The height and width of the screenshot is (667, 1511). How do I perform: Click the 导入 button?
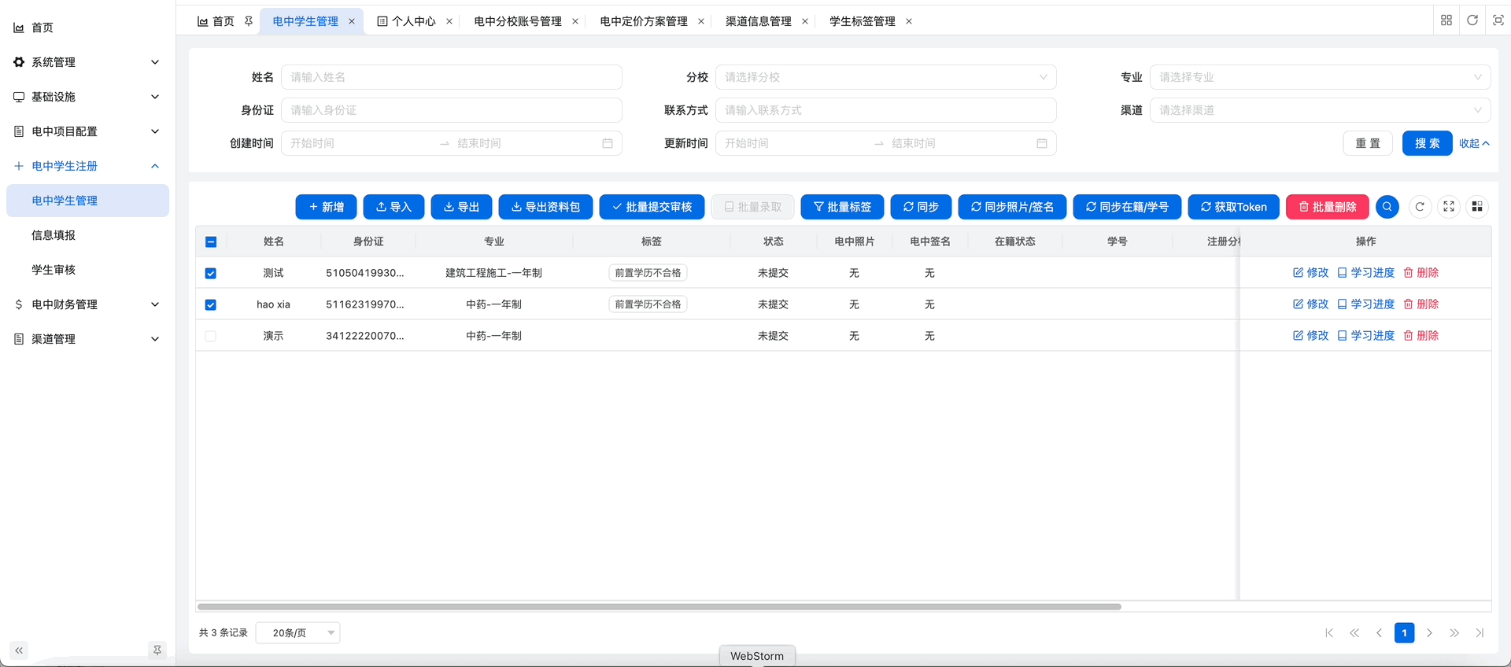393,207
